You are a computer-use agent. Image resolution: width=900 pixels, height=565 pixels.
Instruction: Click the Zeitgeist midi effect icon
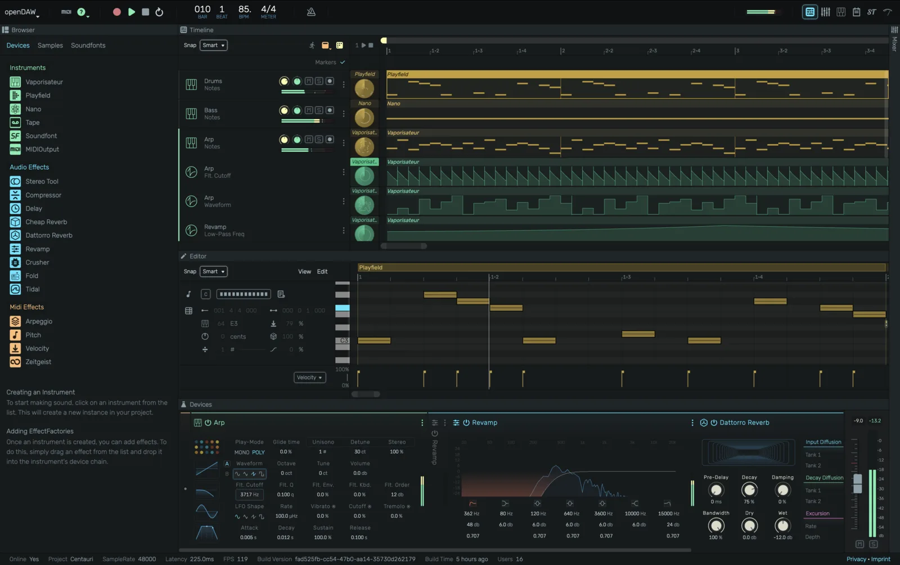pos(15,362)
